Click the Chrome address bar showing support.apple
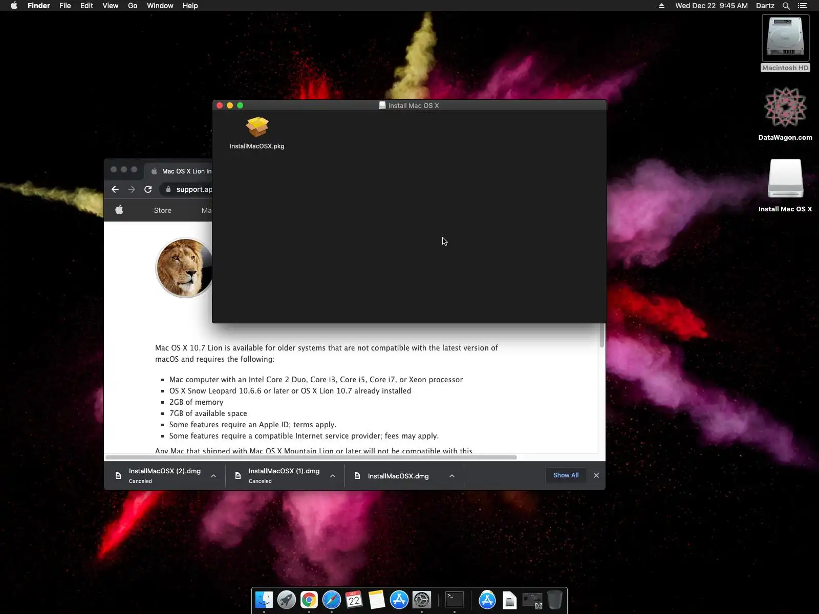 coord(187,189)
